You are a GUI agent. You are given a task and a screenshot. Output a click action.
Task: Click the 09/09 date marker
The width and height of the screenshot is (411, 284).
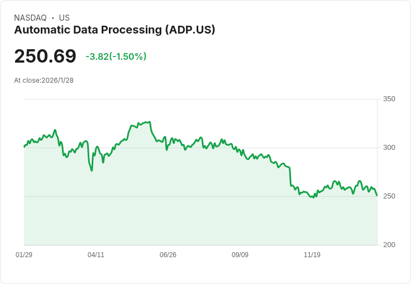(x=240, y=255)
